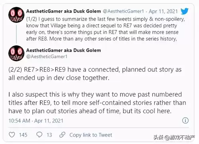The image size is (199, 144).
Task: Click the (1/2) tweet text body
Action: (105, 29)
